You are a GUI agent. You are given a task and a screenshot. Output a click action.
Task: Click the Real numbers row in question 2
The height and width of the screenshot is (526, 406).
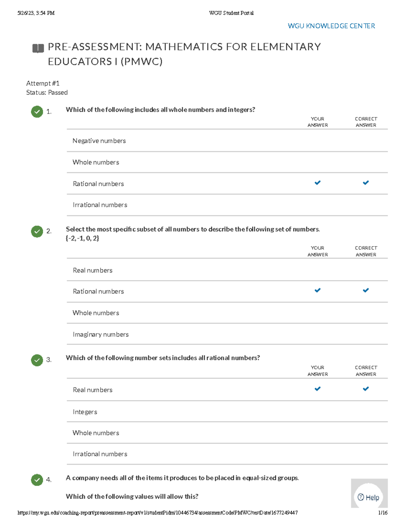point(92,270)
